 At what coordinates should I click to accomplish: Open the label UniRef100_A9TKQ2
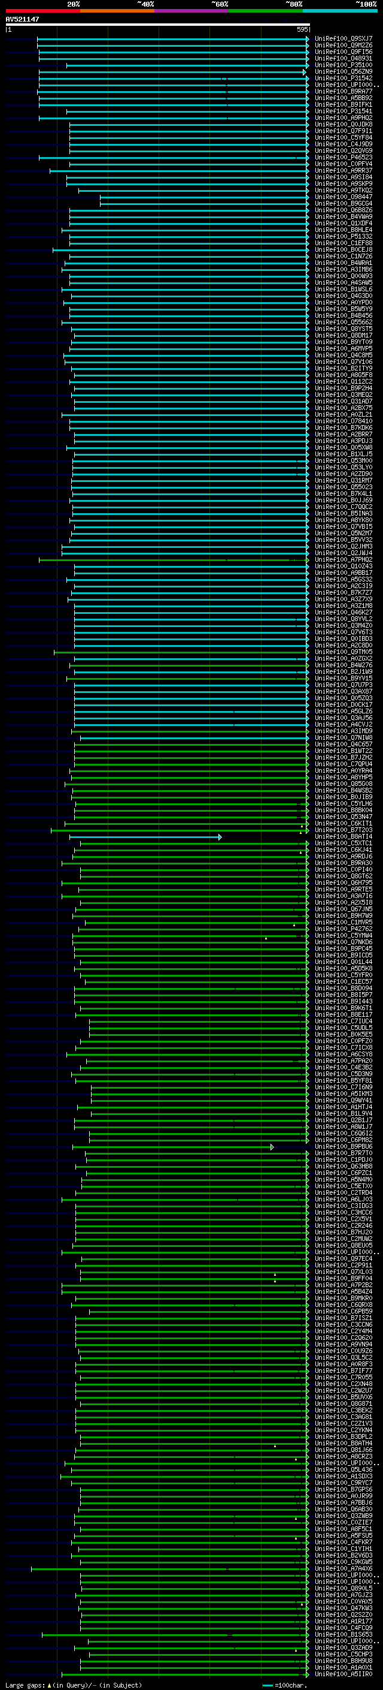coord(344,190)
